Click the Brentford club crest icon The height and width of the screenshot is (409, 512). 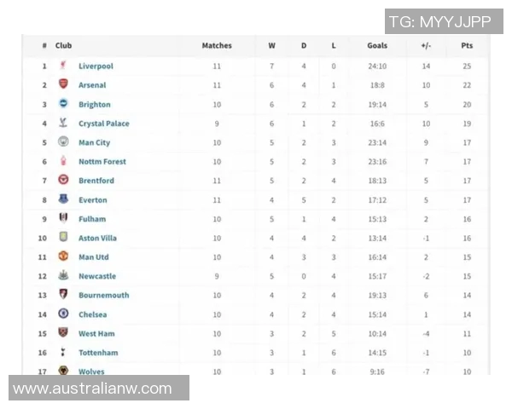[x=62, y=181]
